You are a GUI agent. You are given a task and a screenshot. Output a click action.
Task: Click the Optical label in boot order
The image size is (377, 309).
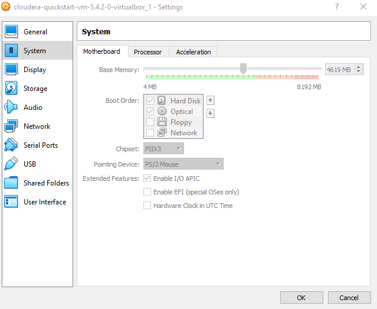pos(182,112)
